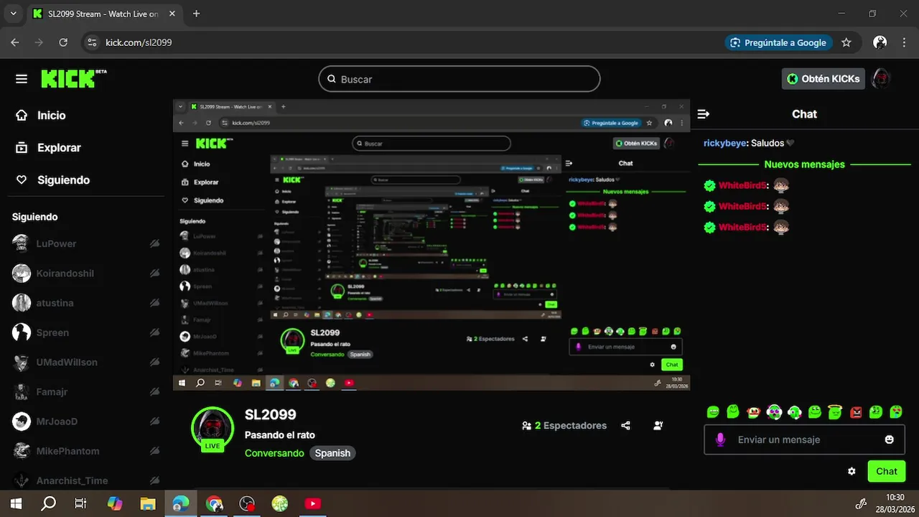Collapse the chat panel arrow icon
919x517 pixels.
tap(704, 114)
